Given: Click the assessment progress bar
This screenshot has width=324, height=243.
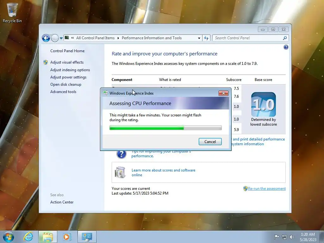Looking at the screenshot, I should point(165,128).
